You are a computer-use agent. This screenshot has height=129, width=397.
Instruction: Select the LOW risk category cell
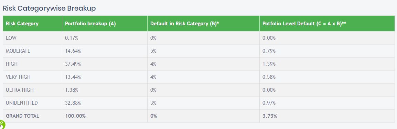[x=32, y=38]
